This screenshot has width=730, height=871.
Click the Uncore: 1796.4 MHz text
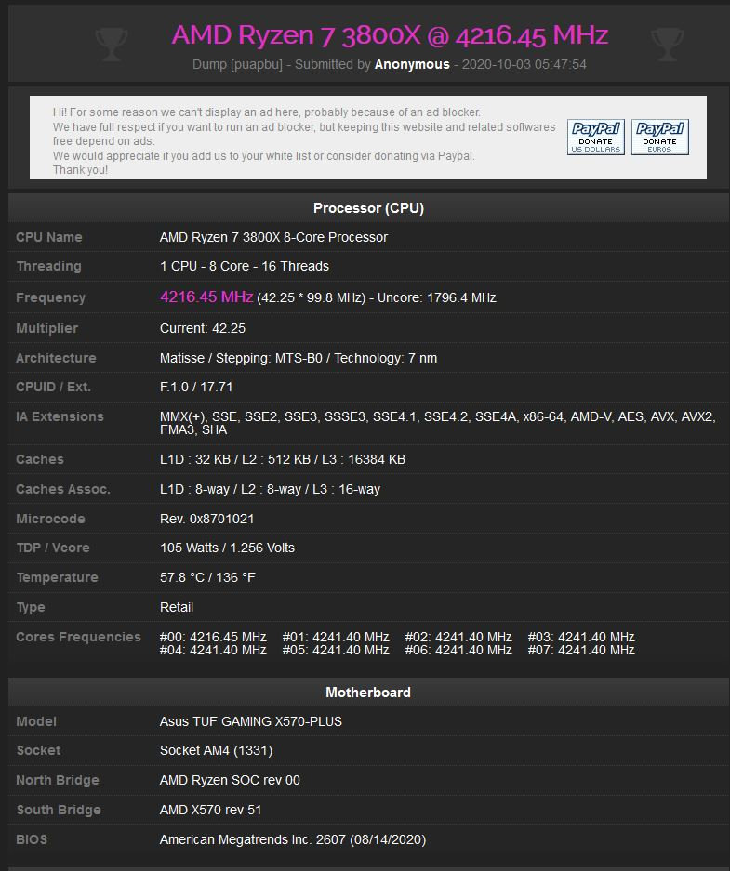tap(437, 297)
